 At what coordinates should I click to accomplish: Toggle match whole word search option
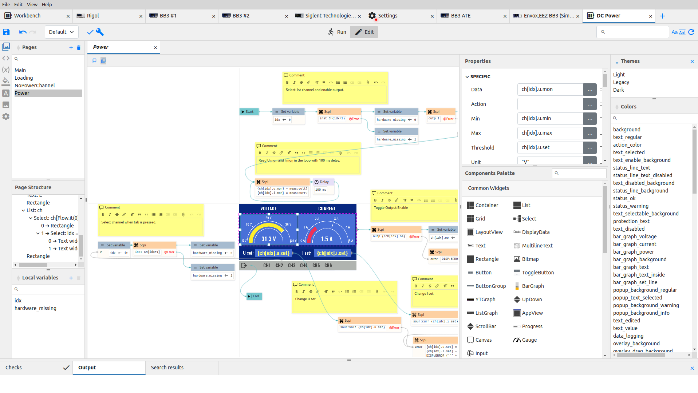tap(682, 32)
